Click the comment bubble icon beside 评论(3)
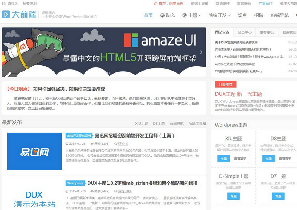Image resolution: width=297 pixels, height=210 pixels. pyautogui.click(x=116, y=144)
